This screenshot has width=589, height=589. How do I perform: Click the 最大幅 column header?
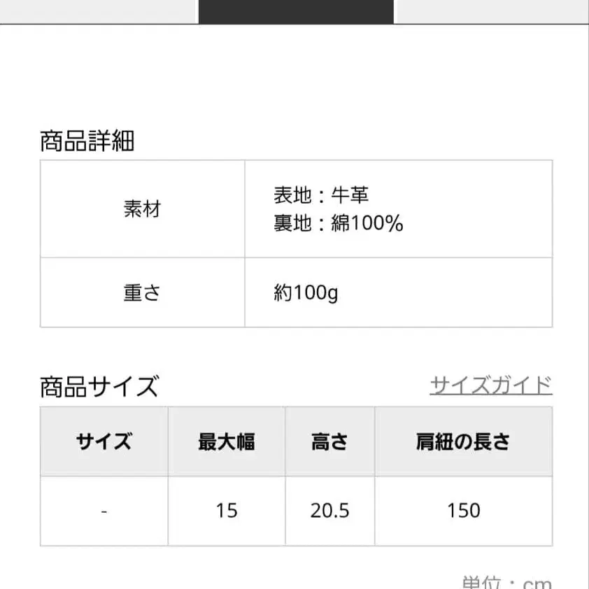226,441
